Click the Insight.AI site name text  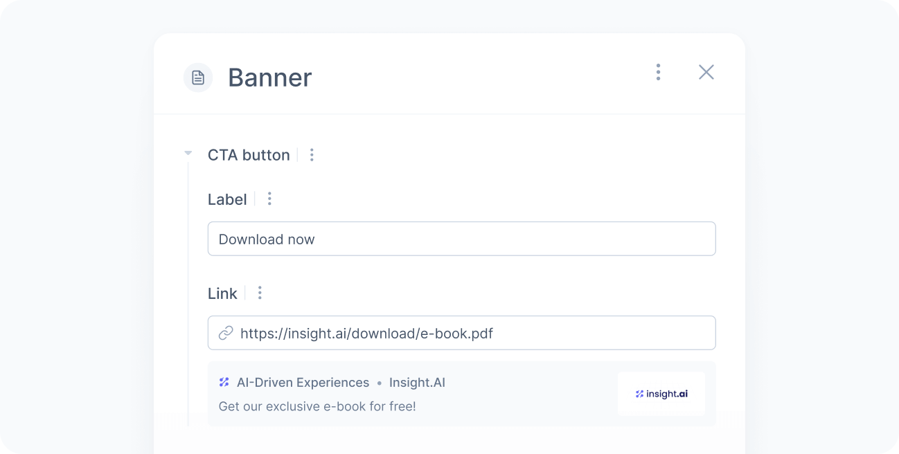(x=417, y=383)
